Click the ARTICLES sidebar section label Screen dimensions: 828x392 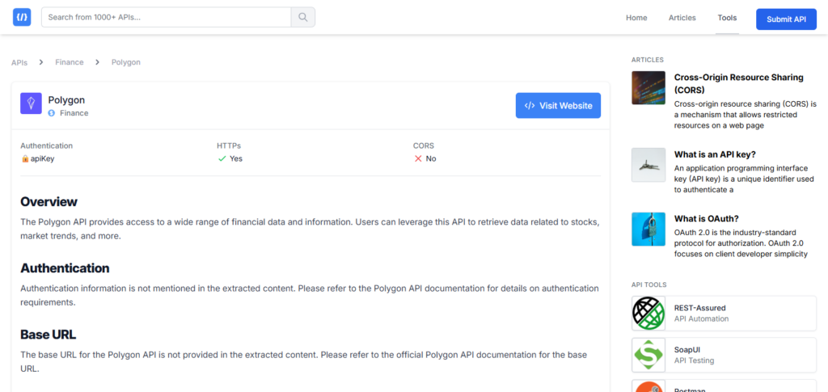[x=648, y=60]
